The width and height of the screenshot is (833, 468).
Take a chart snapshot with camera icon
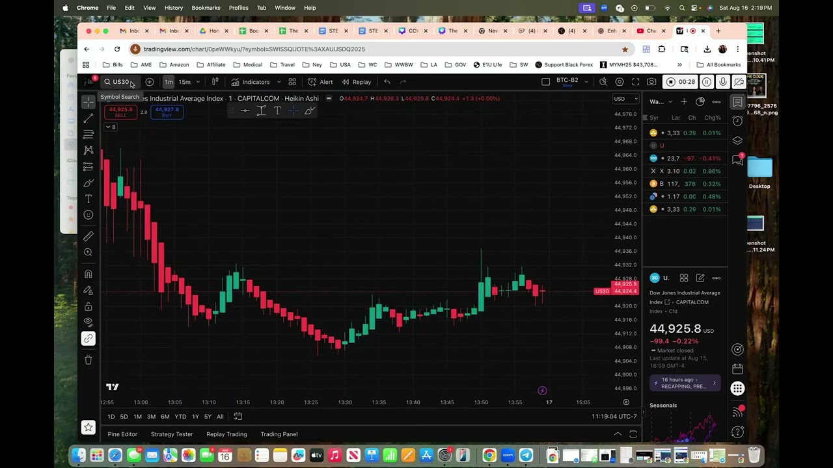point(651,82)
